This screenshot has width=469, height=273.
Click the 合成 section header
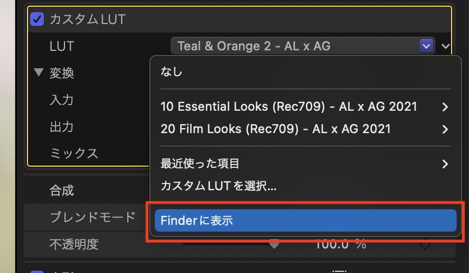62,191
